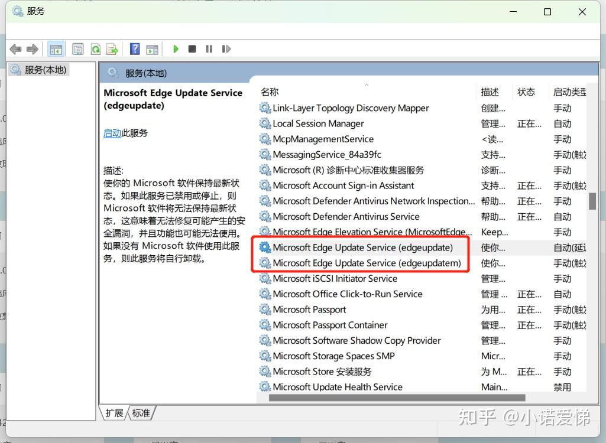
Task: Click gear icon of Local Session Manager
Action: [265, 123]
